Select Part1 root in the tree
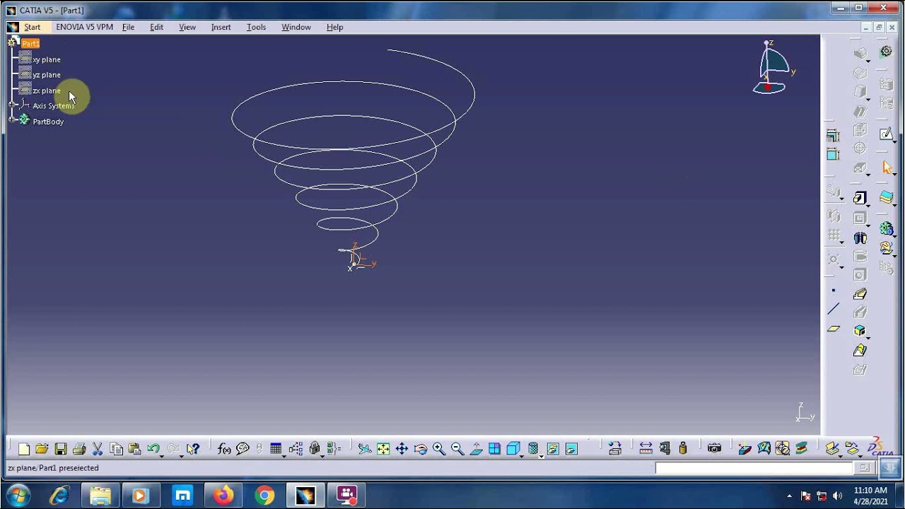The height and width of the screenshot is (509, 905). (30, 44)
